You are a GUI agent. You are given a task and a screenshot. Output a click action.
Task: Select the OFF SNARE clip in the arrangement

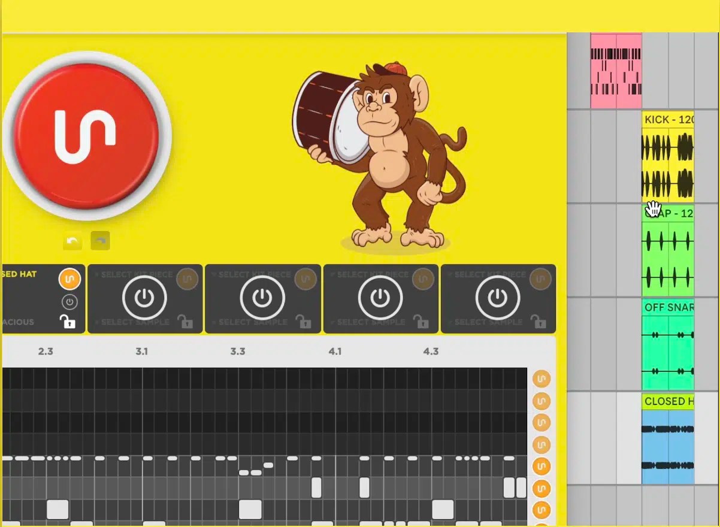click(668, 344)
